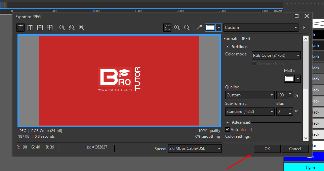Click the Cancel button
324x171 pixels.
point(295,149)
